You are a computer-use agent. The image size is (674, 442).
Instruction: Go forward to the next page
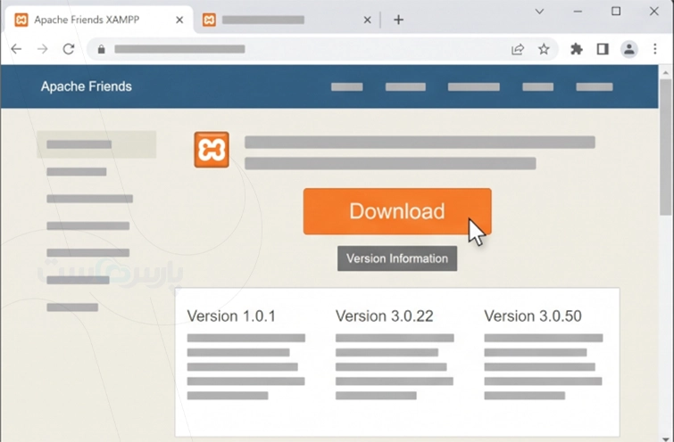pos(43,49)
